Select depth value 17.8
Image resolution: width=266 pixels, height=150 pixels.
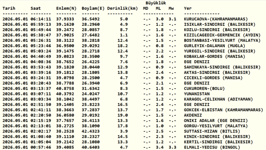[x=123, y=126]
